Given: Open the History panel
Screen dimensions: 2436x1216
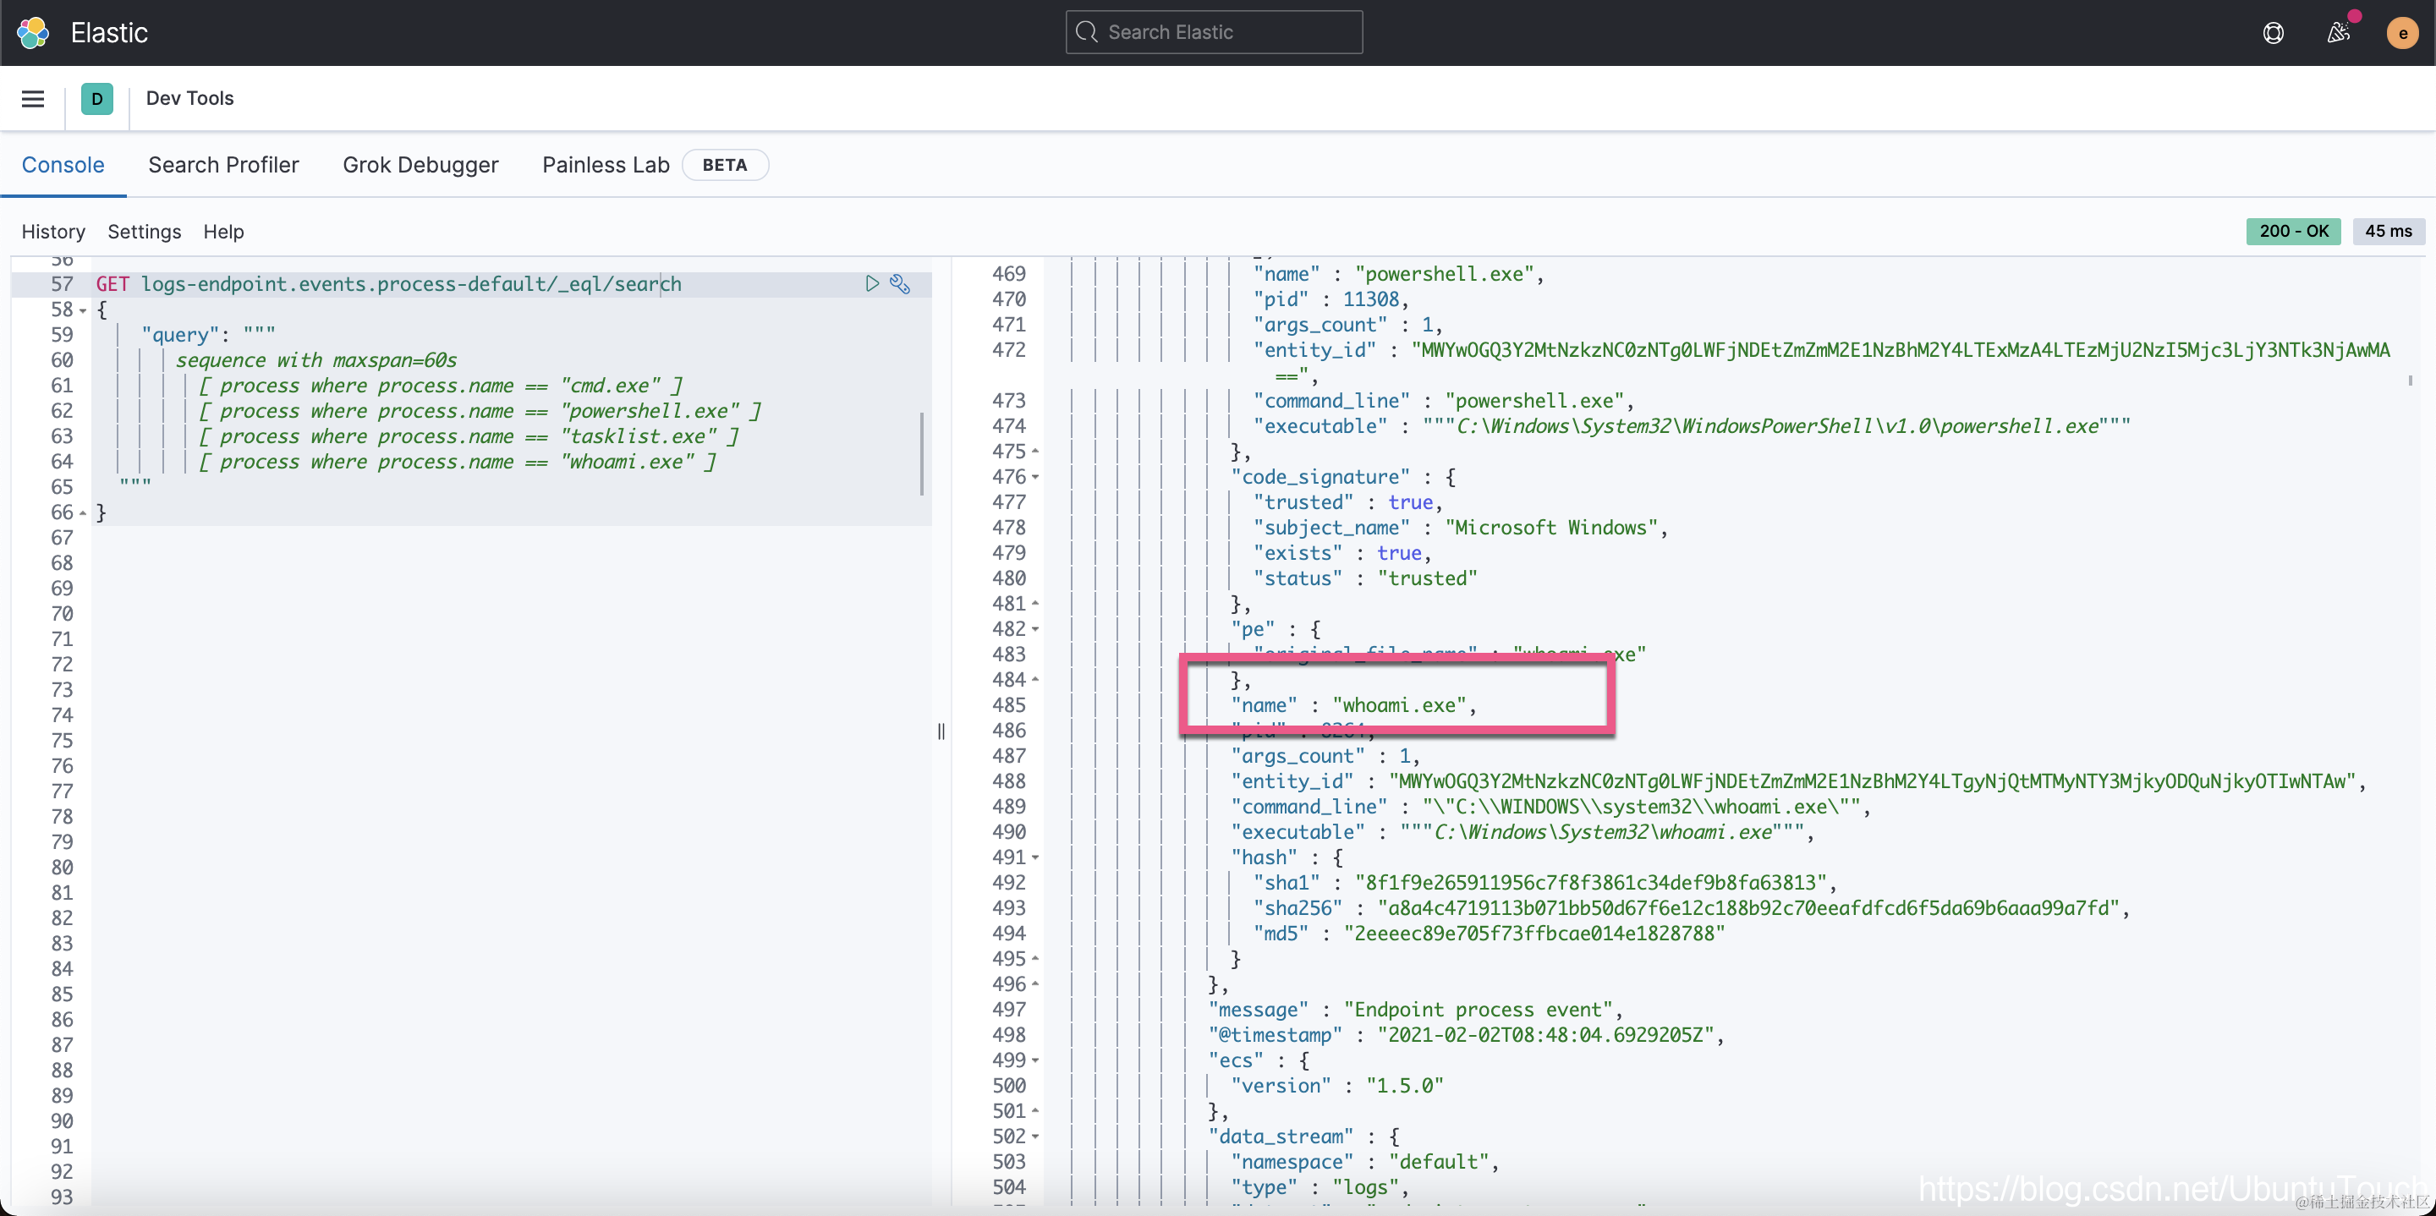Looking at the screenshot, I should [53, 232].
